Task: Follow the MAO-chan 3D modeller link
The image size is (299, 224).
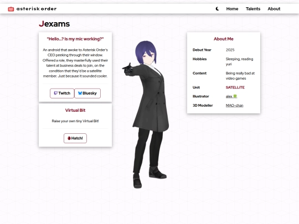Action: pos(234,105)
